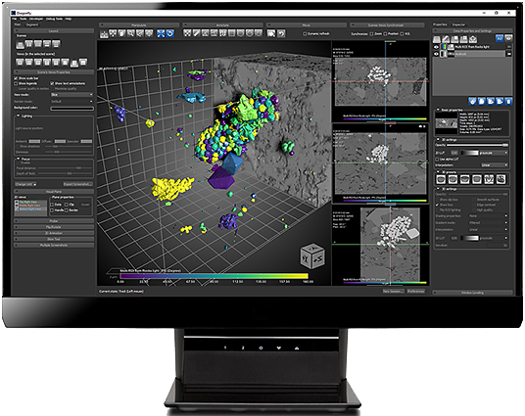Viewport: 525px width, 416px height.
Task: Expand the Window Leveling panel
Action: click(472, 293)
